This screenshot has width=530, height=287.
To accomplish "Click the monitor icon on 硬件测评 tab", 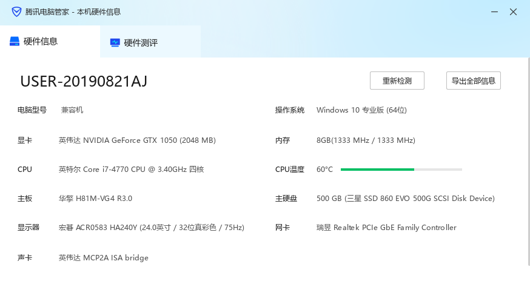I will pyautogui.click(x=115, y=42).
